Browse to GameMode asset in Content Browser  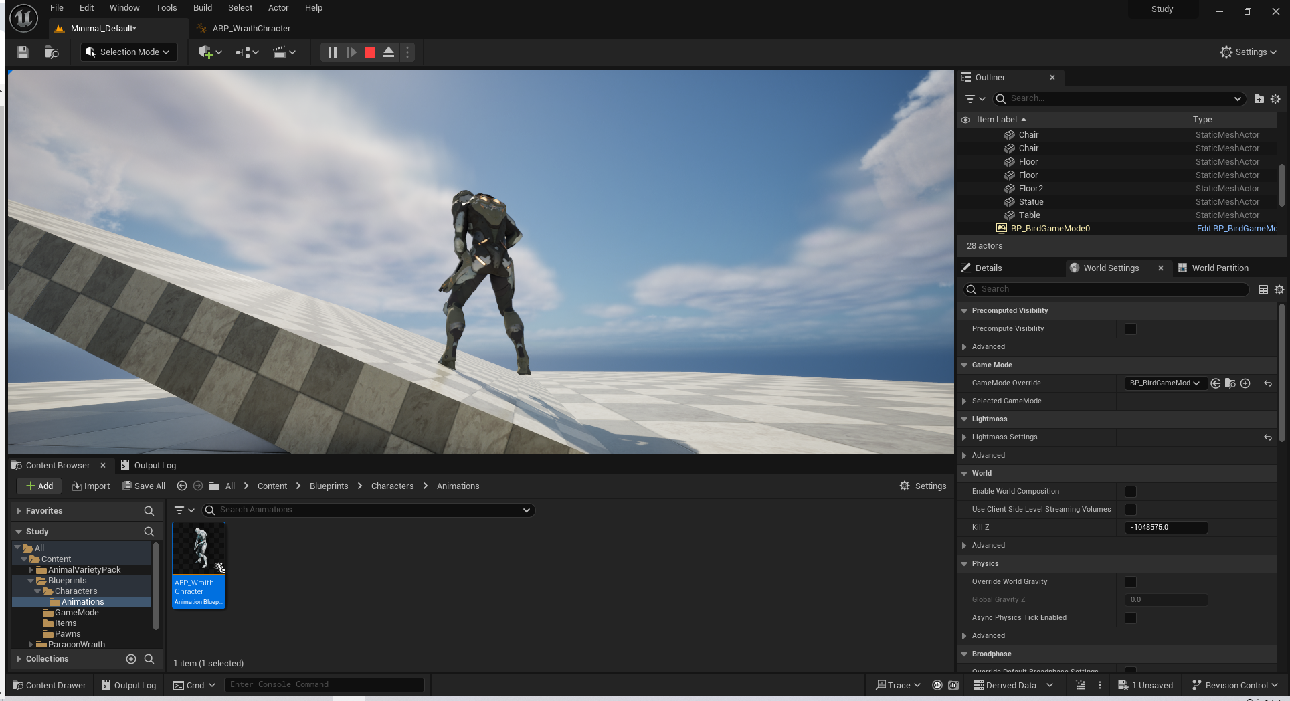tap(1230, 383)
